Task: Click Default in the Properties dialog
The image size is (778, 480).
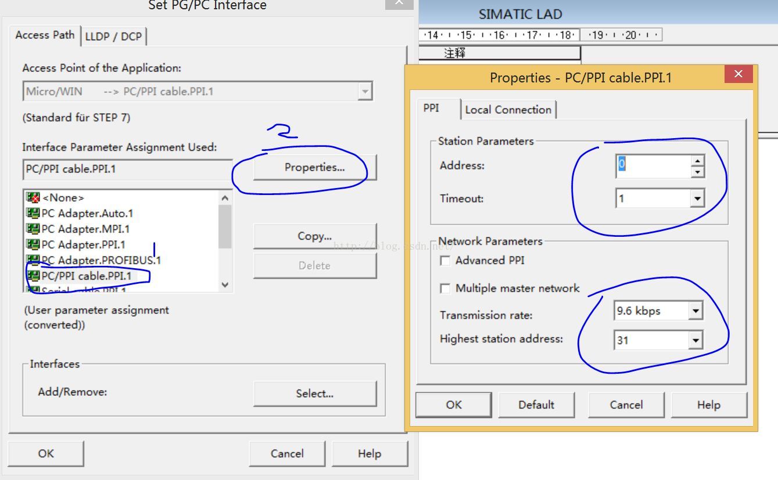Action: point(536,405)
